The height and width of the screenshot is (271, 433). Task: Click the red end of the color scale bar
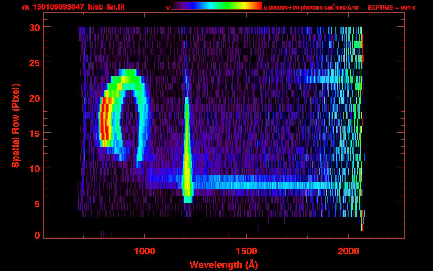pyautogui.click(x=257, y=6)
